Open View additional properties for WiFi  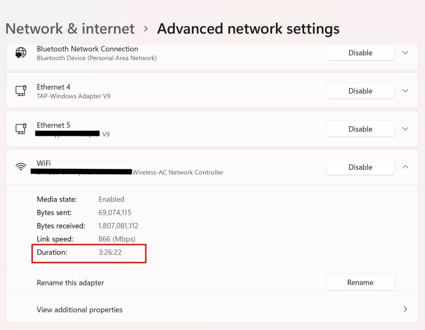(80, 310)
